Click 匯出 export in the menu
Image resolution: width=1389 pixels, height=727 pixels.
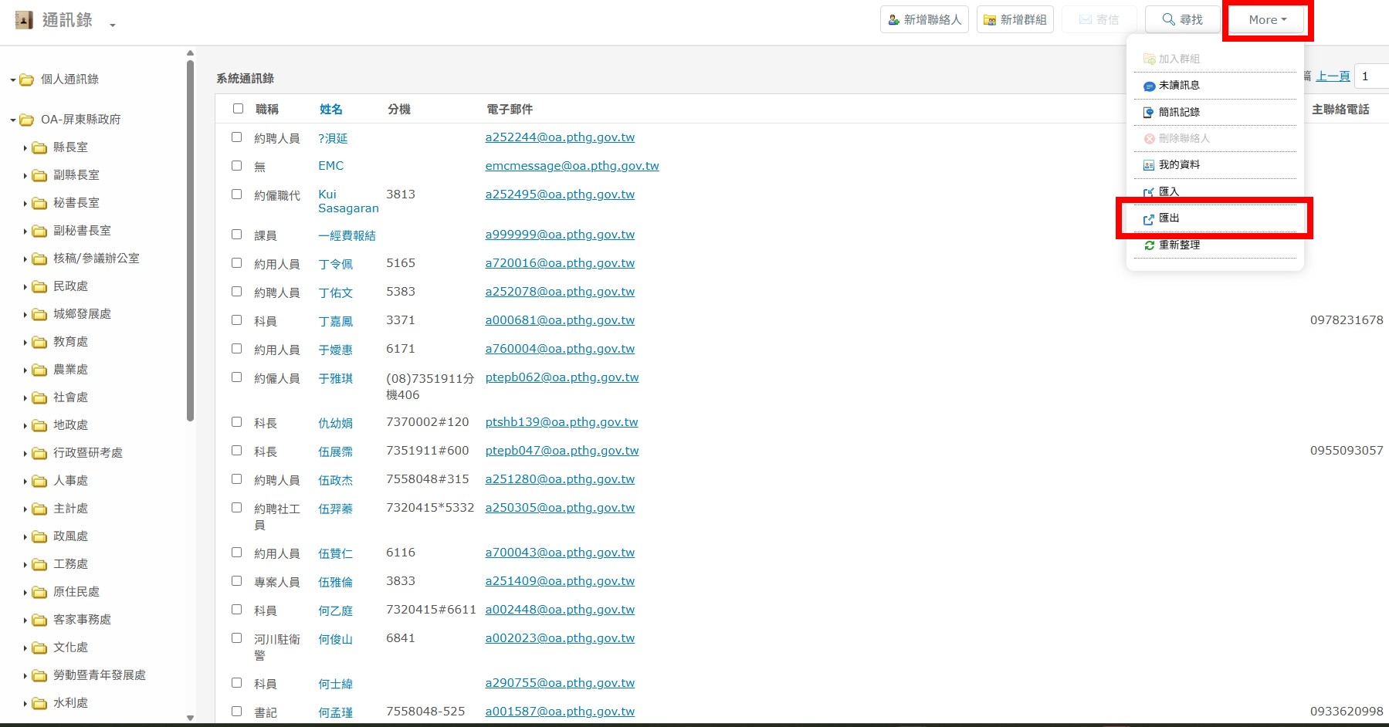(1169, 218)
